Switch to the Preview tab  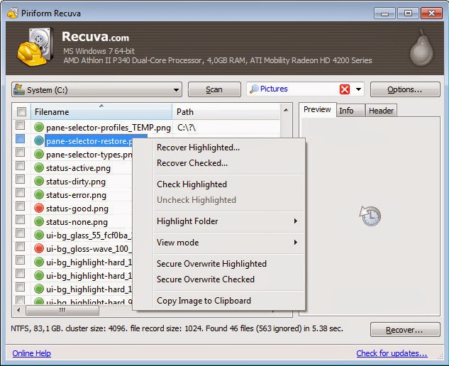[317, 110]
